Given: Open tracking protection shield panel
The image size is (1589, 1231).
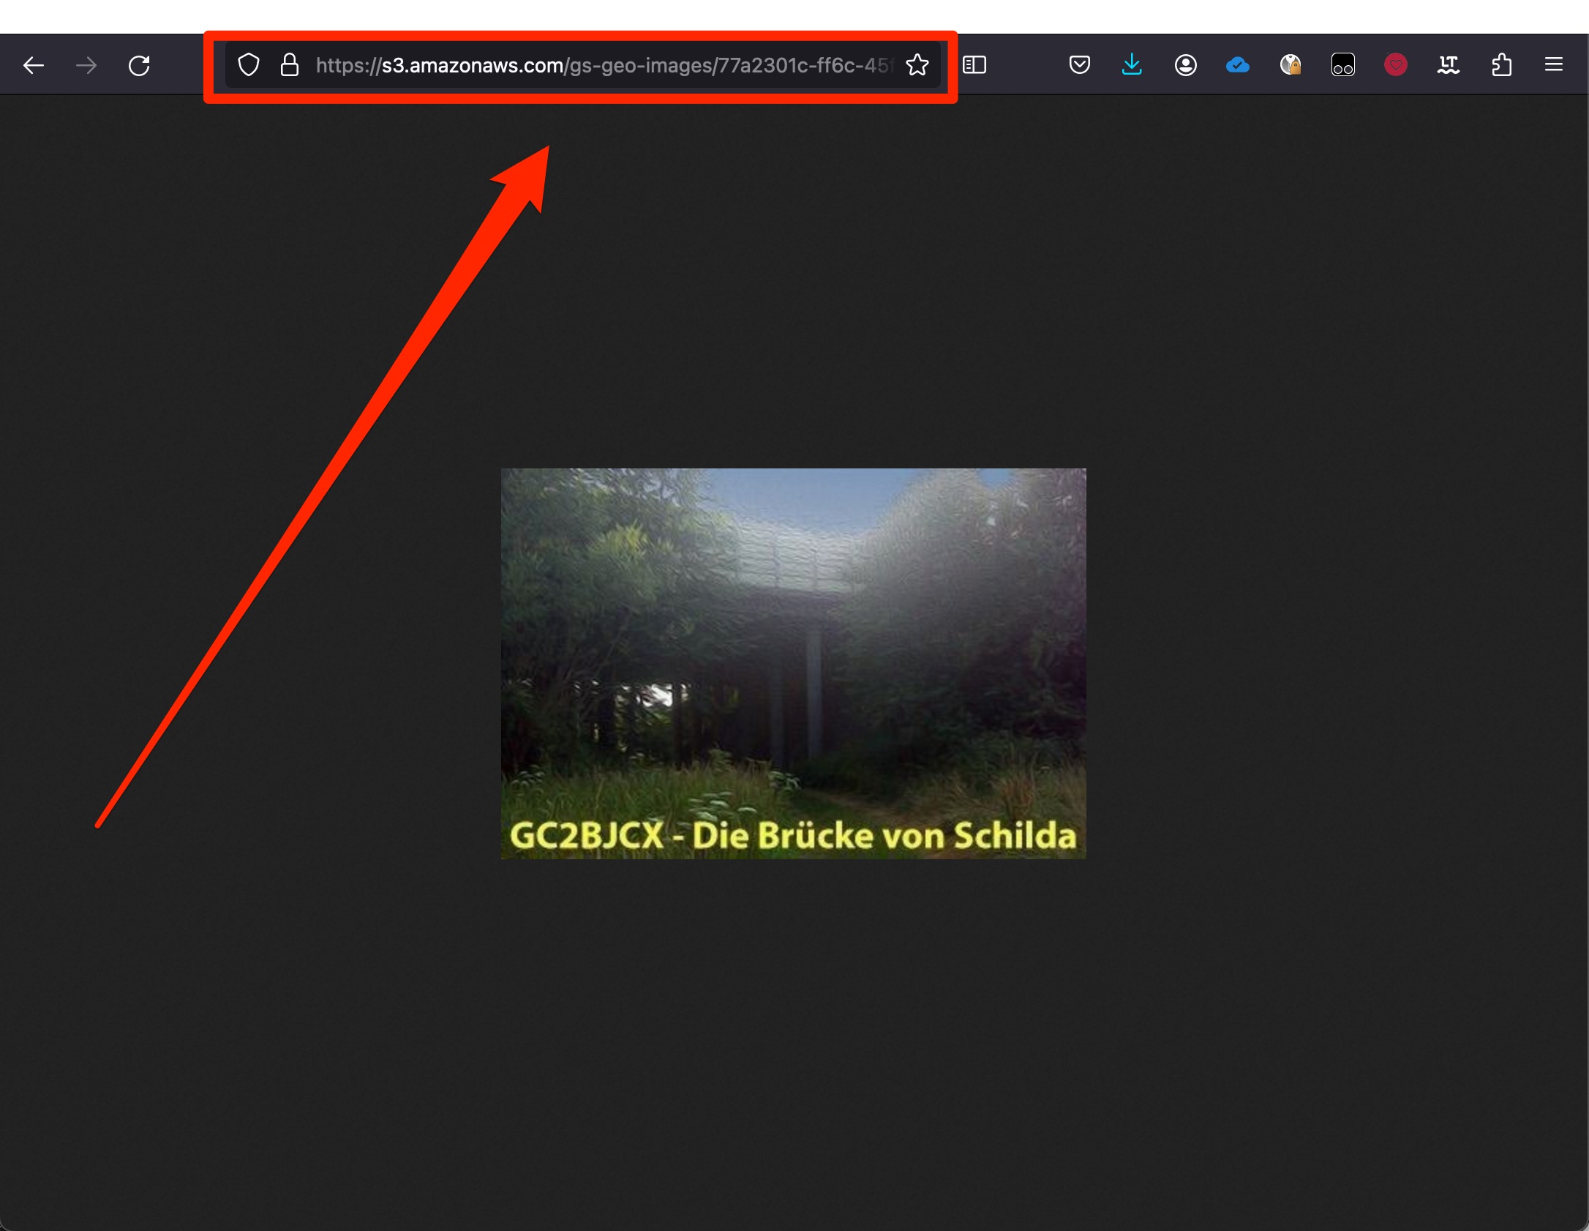Looking at the screenshot, I should [249, 65].
